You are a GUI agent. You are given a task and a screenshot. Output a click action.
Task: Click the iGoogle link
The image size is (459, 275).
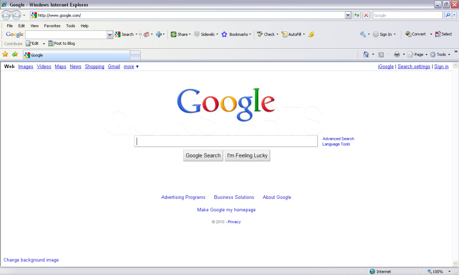[x=385, y=66]
